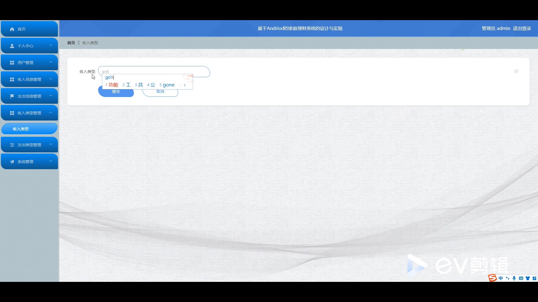Expand the 个人中心 menu chevron
The width and height of the screenshot is (538, 302).
(x=51, y=45)
